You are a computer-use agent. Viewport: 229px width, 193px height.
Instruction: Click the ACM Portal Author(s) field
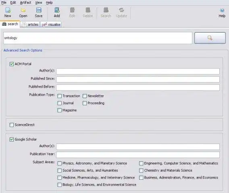pos(138,72)
